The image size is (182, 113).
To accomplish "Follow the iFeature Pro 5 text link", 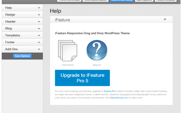I will coord(110,91).
